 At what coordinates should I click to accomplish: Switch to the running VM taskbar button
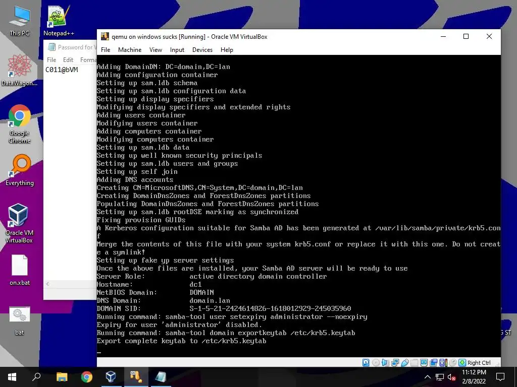(x=135, y=377)
